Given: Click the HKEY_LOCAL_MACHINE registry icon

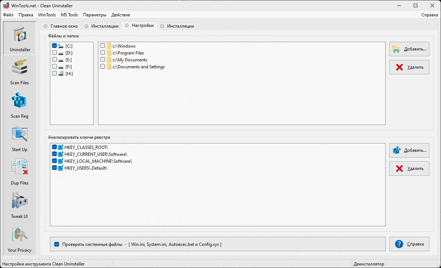Looking at the screenshot, I should 60,161.
